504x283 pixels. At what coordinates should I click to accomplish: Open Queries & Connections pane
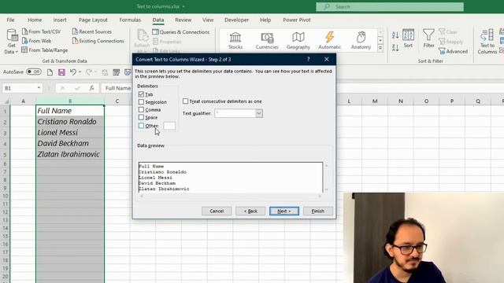click(x=181, y=31)
